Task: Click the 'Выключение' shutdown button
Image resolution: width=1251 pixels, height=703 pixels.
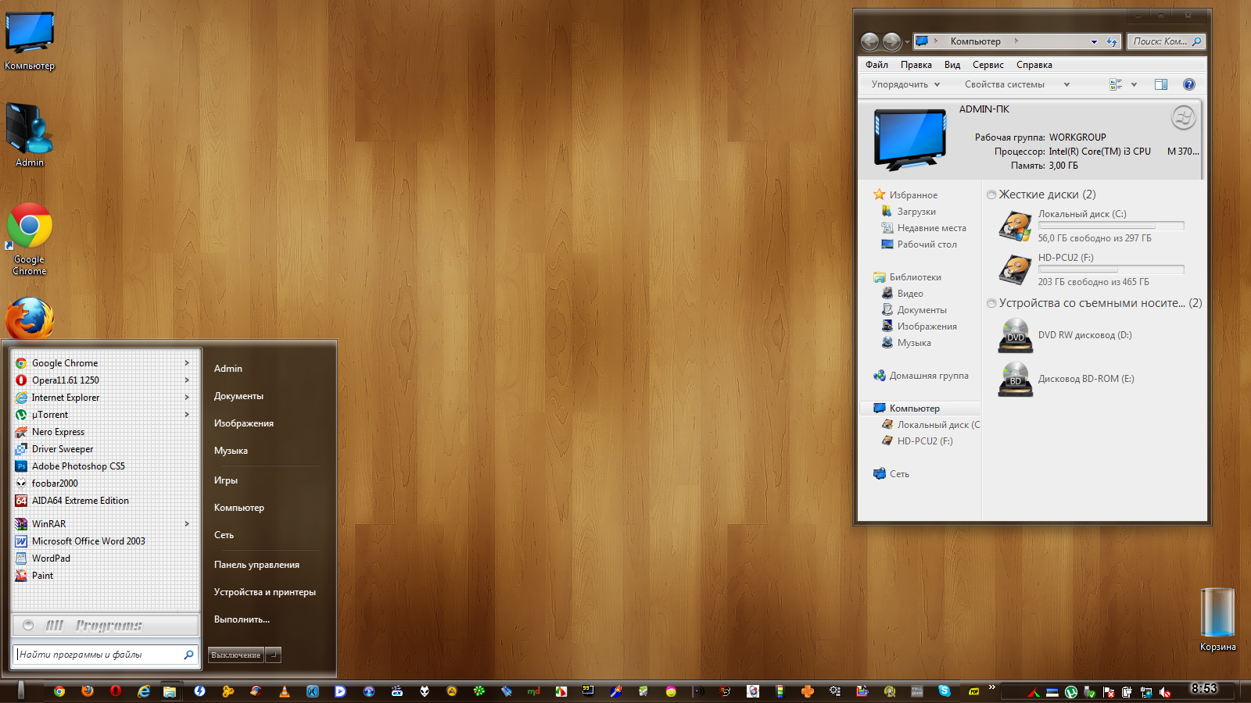Action: click(x=235, y=655)
